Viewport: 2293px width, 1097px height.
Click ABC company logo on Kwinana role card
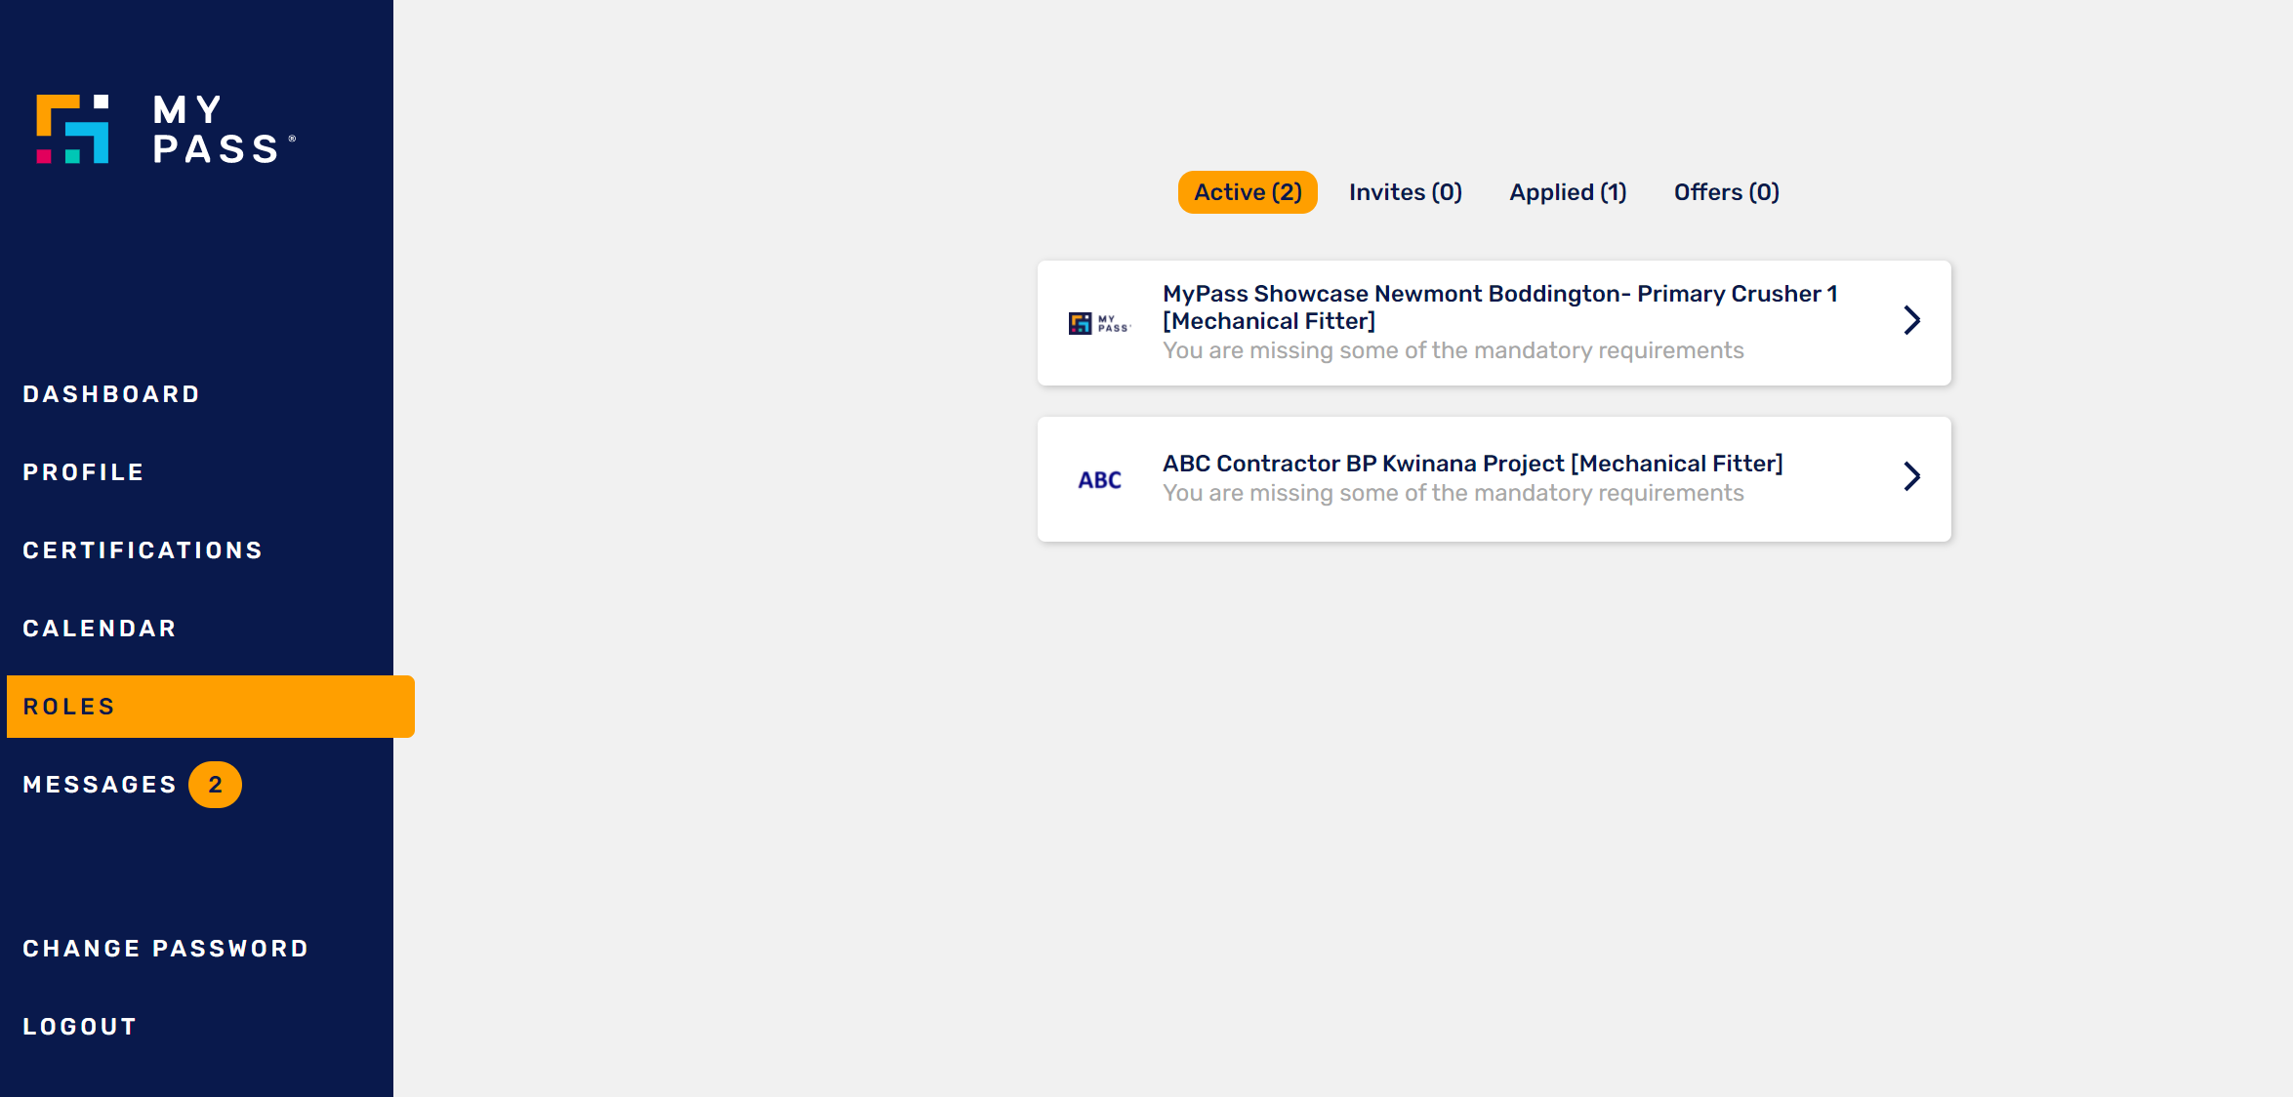(1100, 480)
